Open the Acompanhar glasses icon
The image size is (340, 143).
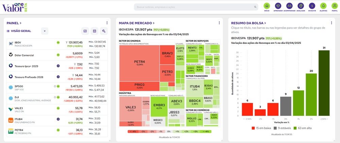point(289,6)
